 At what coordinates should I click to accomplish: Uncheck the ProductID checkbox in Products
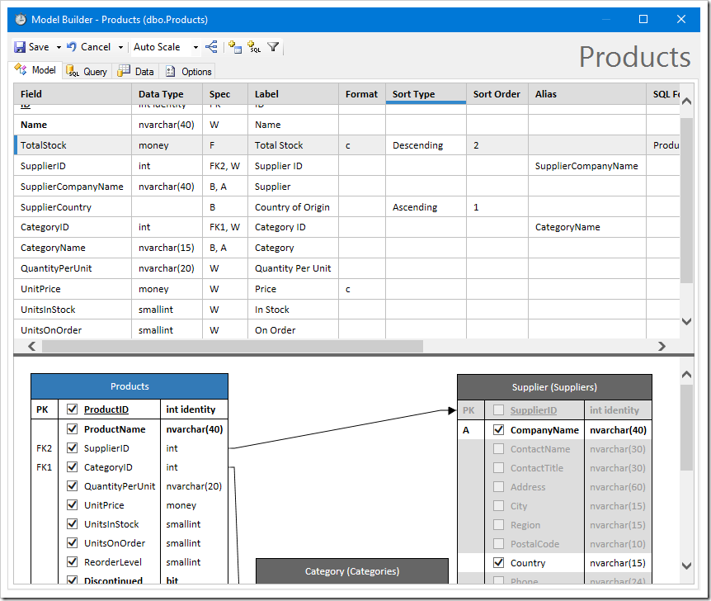[72, 409]
